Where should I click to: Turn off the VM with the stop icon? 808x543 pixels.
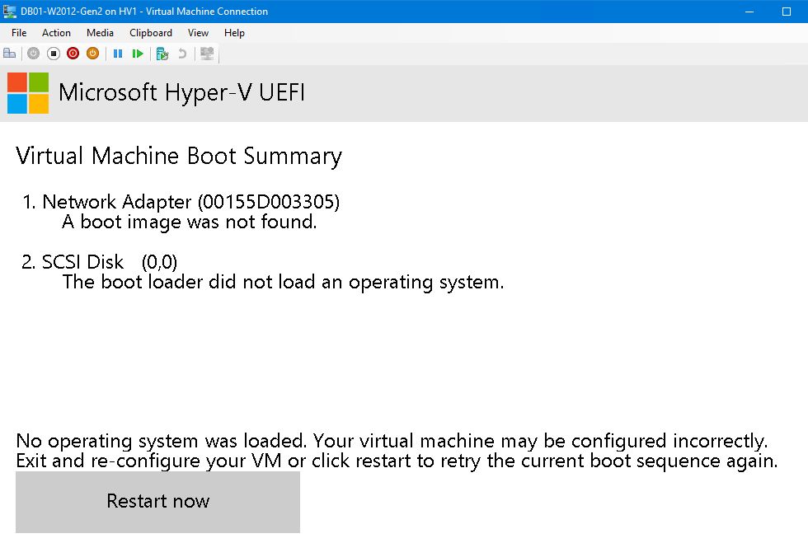(54, 54)
